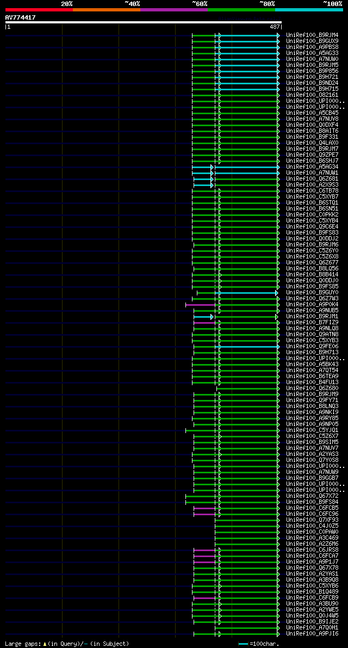Select subject UniRef100_A2X9S3

312,185
